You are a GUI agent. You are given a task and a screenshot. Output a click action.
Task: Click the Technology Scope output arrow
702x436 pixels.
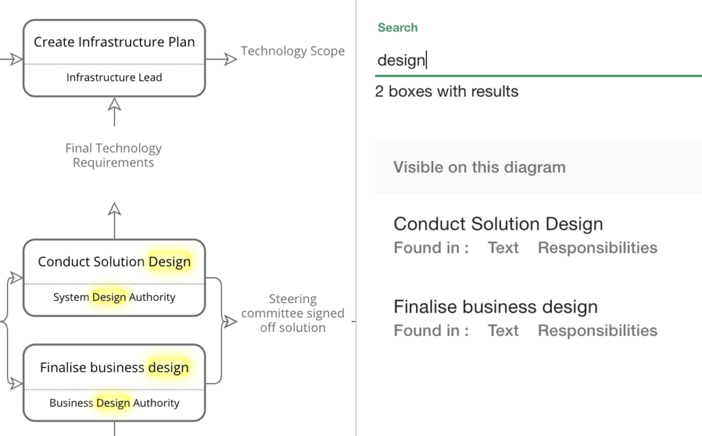pyautogui.click(x=293, y=51)
